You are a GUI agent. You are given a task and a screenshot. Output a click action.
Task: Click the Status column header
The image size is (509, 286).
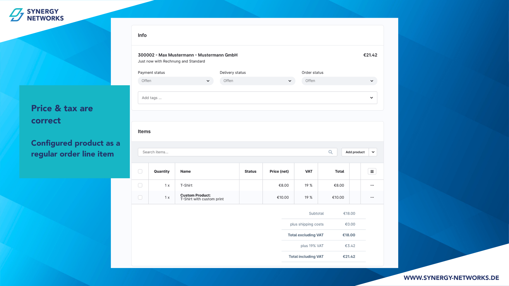(251, 171)
